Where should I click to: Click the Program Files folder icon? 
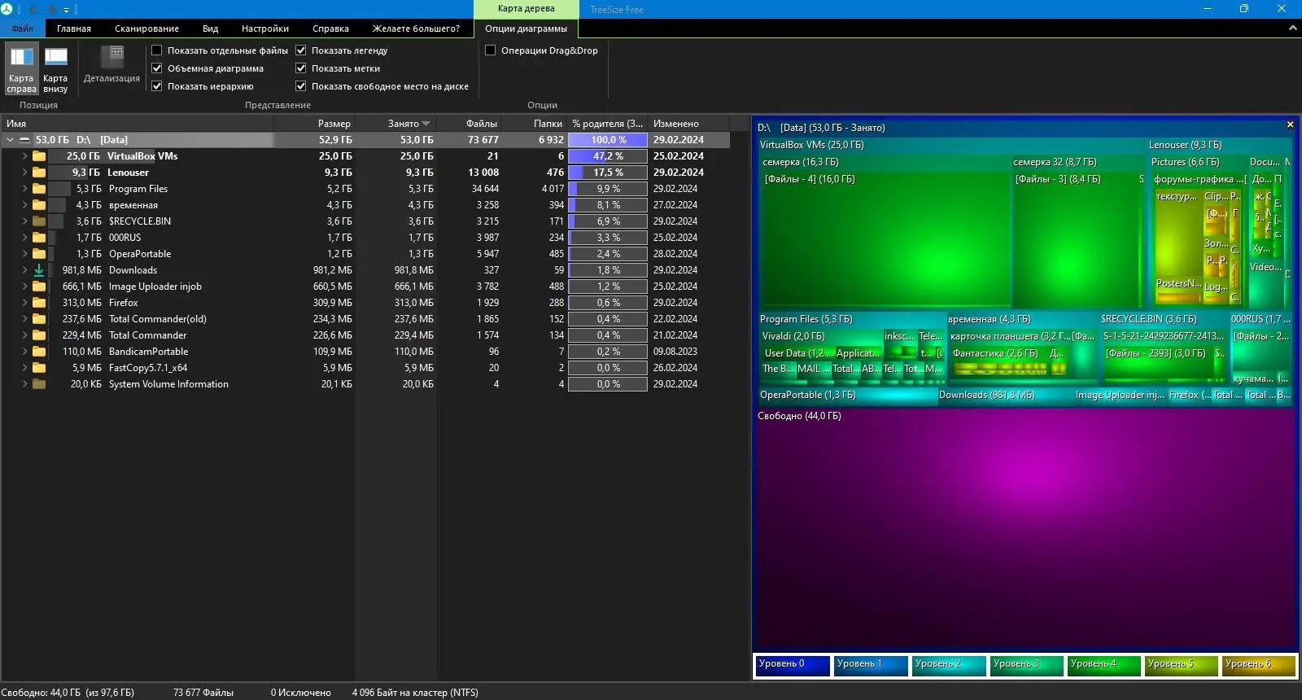coord(39,189)
